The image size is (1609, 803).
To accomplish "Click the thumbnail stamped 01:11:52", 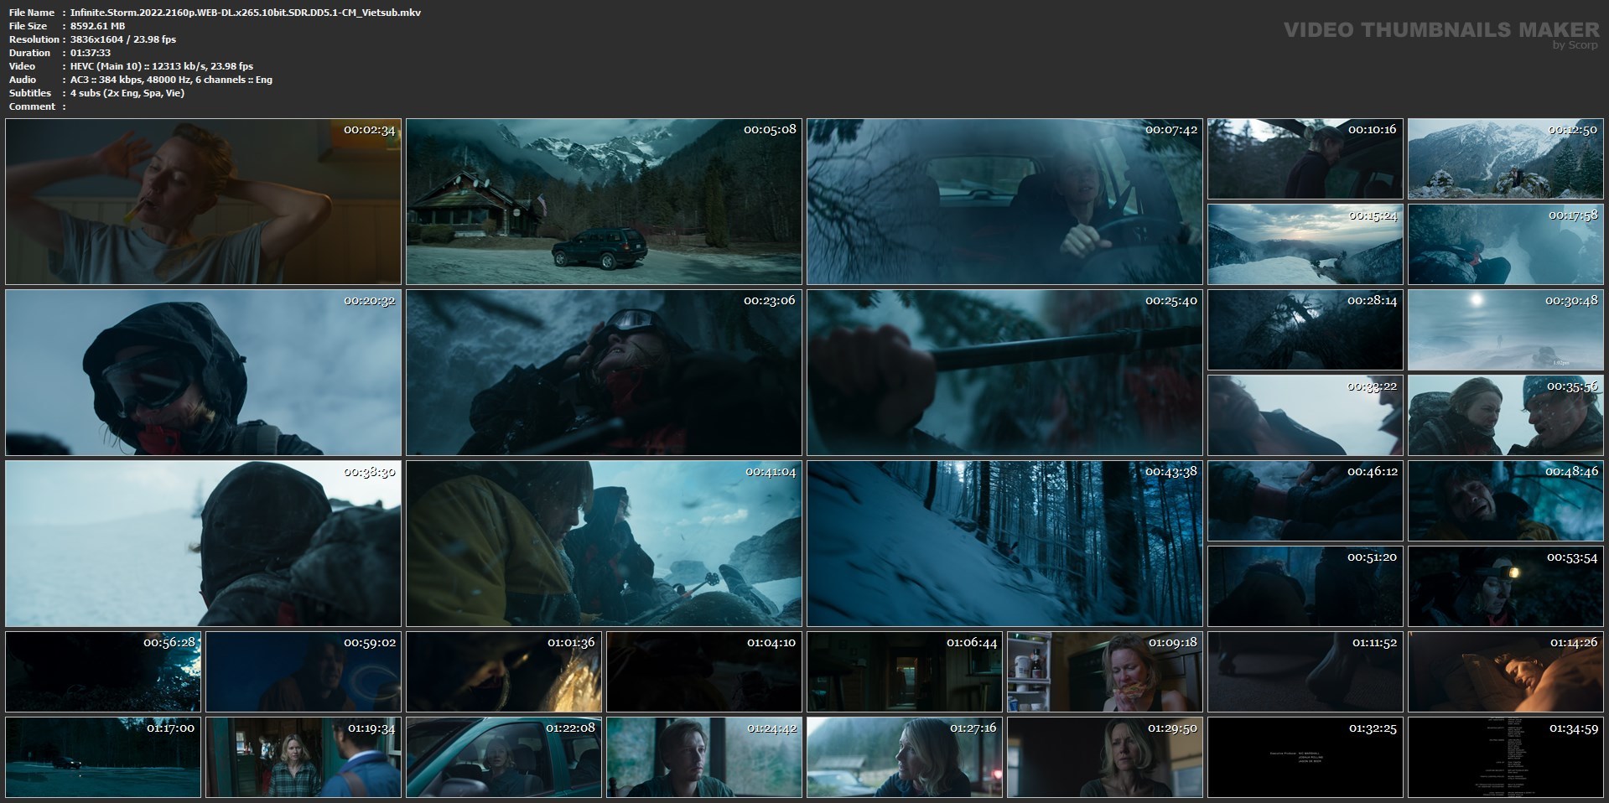I will pyautogui.click(x=1305, y=671).
